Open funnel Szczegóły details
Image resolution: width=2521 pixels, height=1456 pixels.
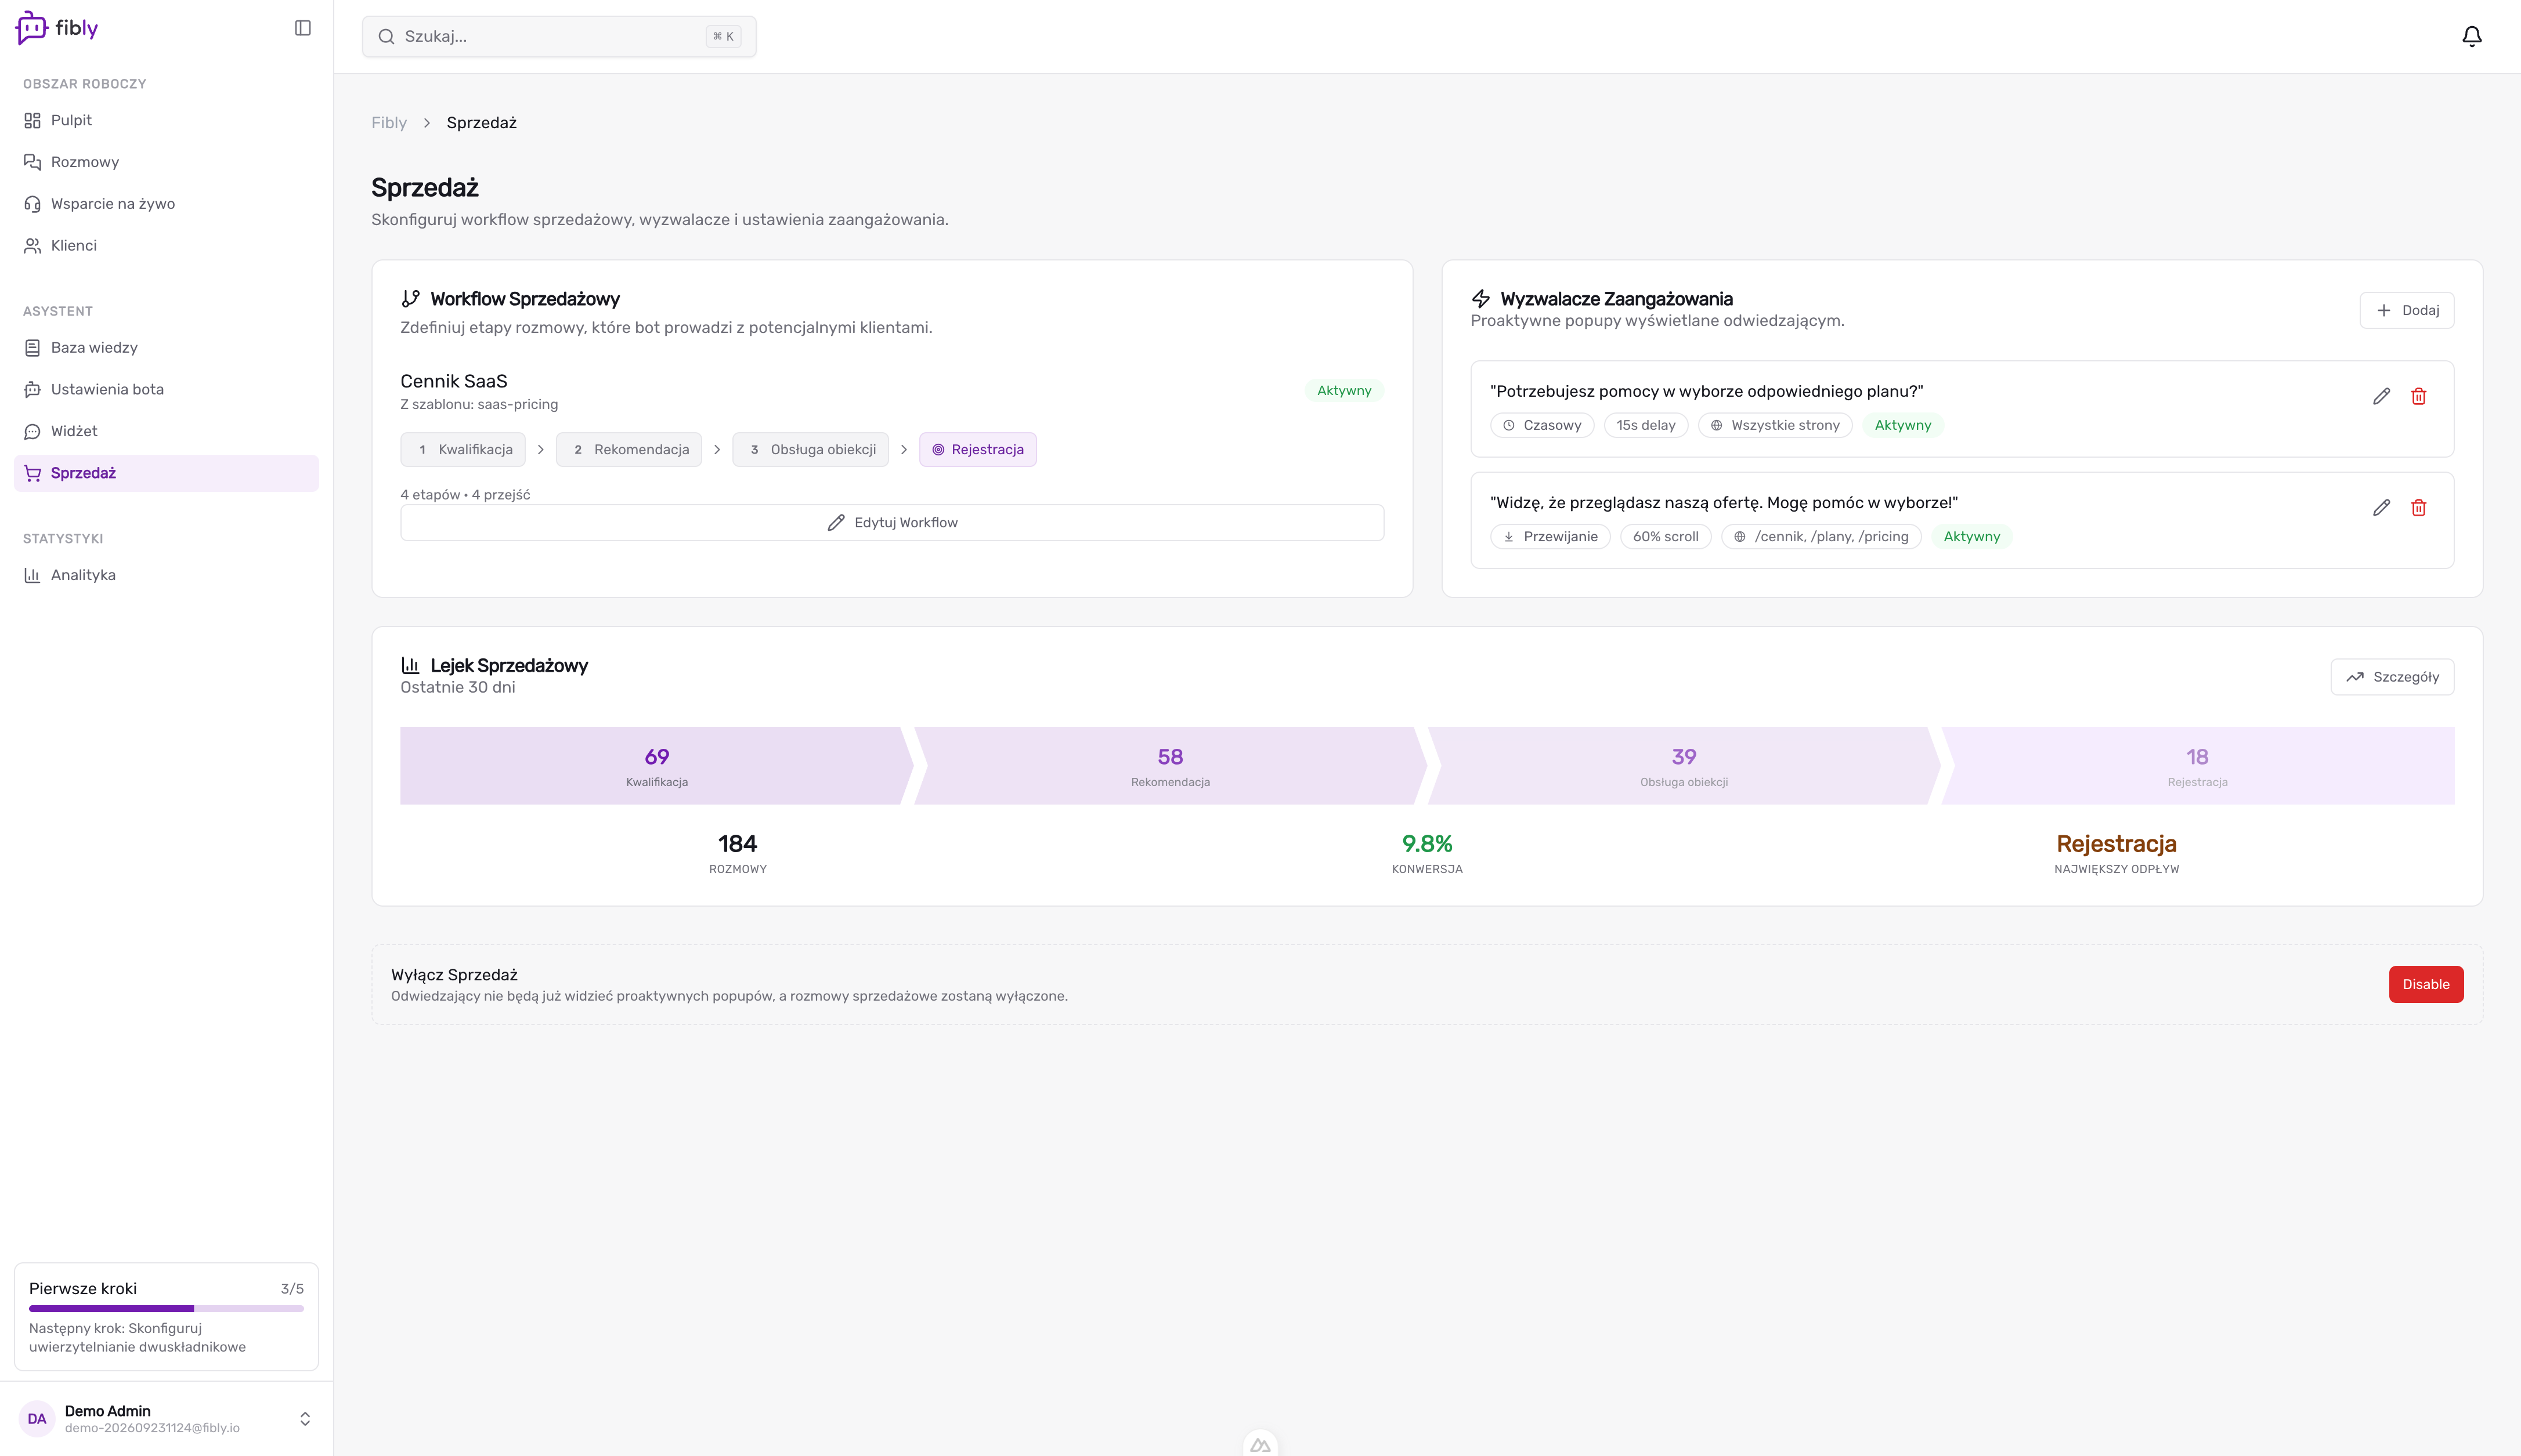(2392, 677)
